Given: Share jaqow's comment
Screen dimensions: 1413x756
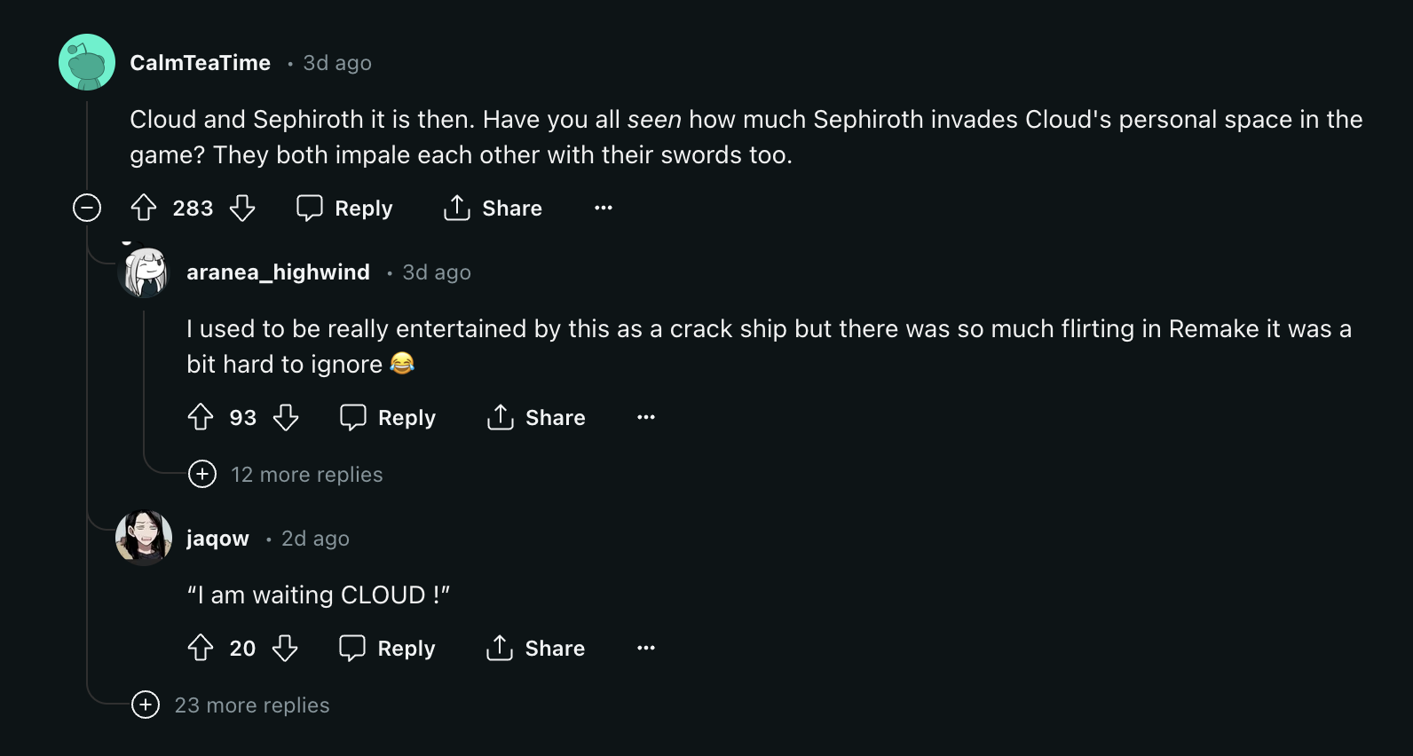Looking at the screenshot, I should tap(536, 649).
